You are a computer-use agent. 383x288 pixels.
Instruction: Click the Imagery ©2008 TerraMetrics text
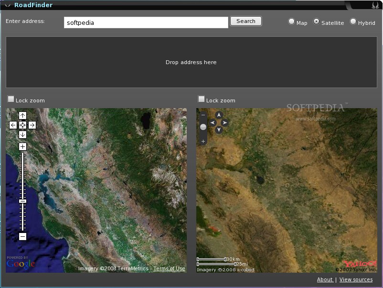tap(113, 268)
